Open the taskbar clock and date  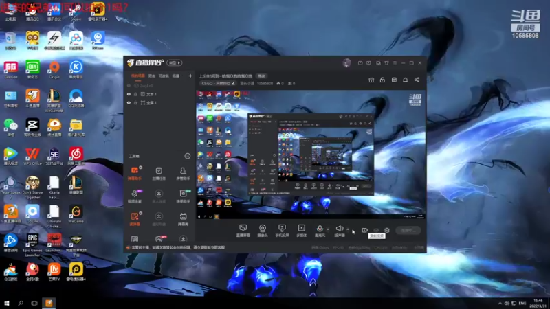[x=538, y=303]
